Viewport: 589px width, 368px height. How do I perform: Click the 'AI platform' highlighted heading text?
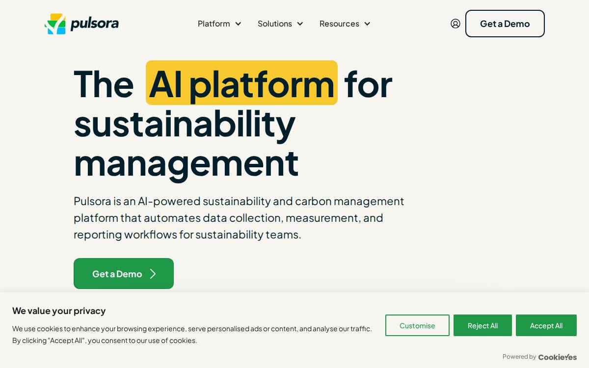(x=241, y=83)
